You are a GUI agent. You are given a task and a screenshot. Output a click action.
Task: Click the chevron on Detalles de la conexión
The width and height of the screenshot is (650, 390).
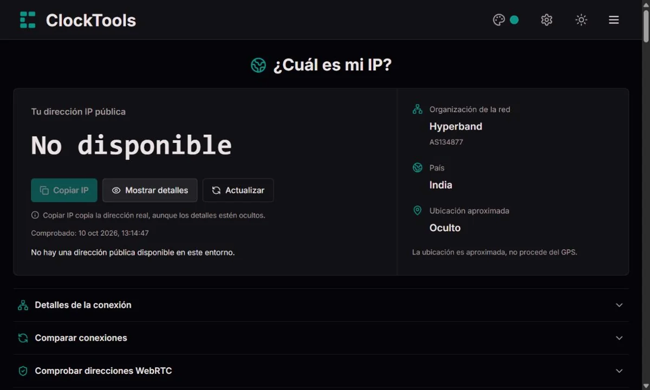click(x=620, y=305)
